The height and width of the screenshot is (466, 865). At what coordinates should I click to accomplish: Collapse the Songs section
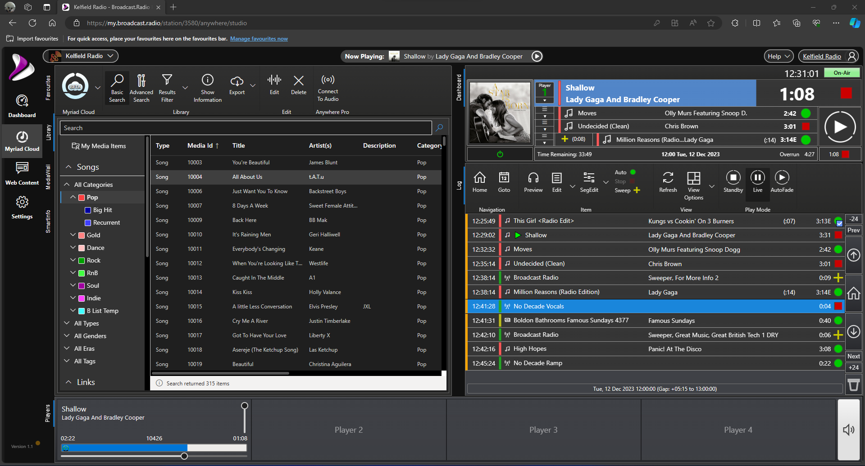coord(69,167)
